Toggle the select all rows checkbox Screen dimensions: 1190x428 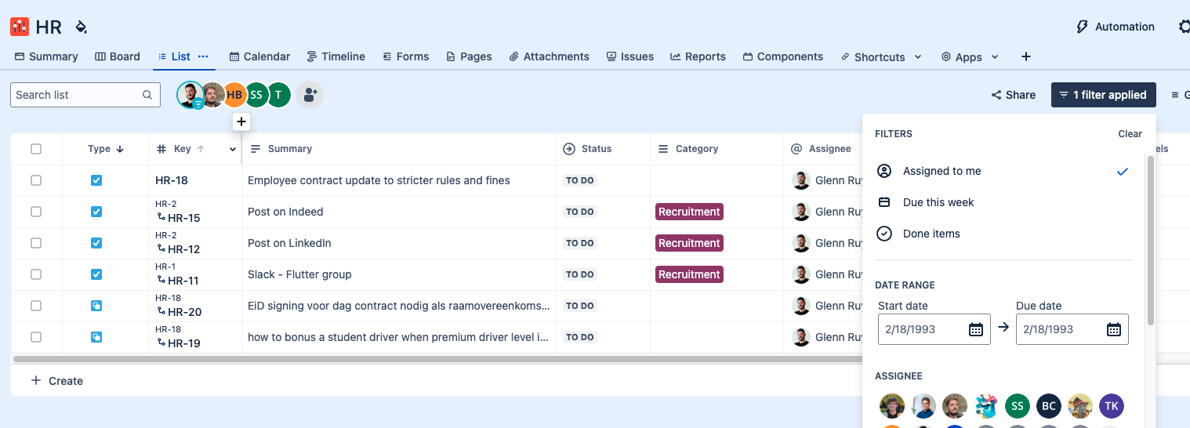pyautogui.click(x=36, y=149)
